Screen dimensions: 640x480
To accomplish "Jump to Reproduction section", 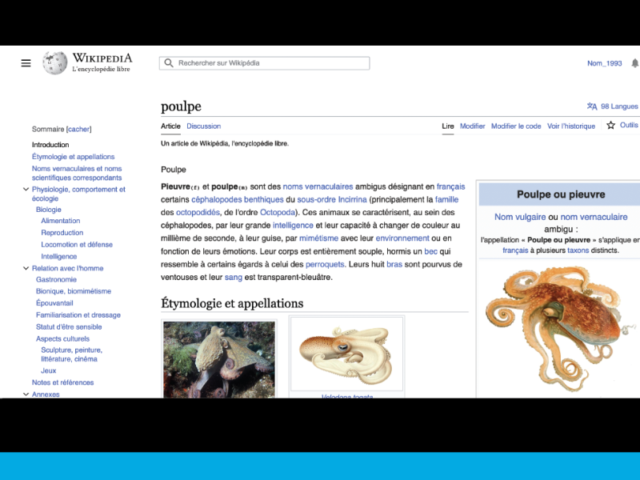I will 62,232.
